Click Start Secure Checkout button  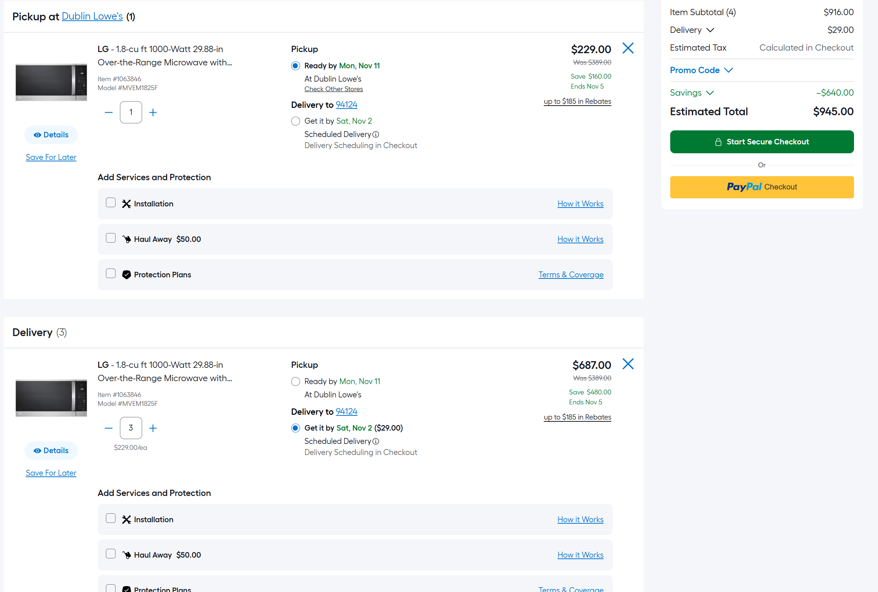(761, 142)
